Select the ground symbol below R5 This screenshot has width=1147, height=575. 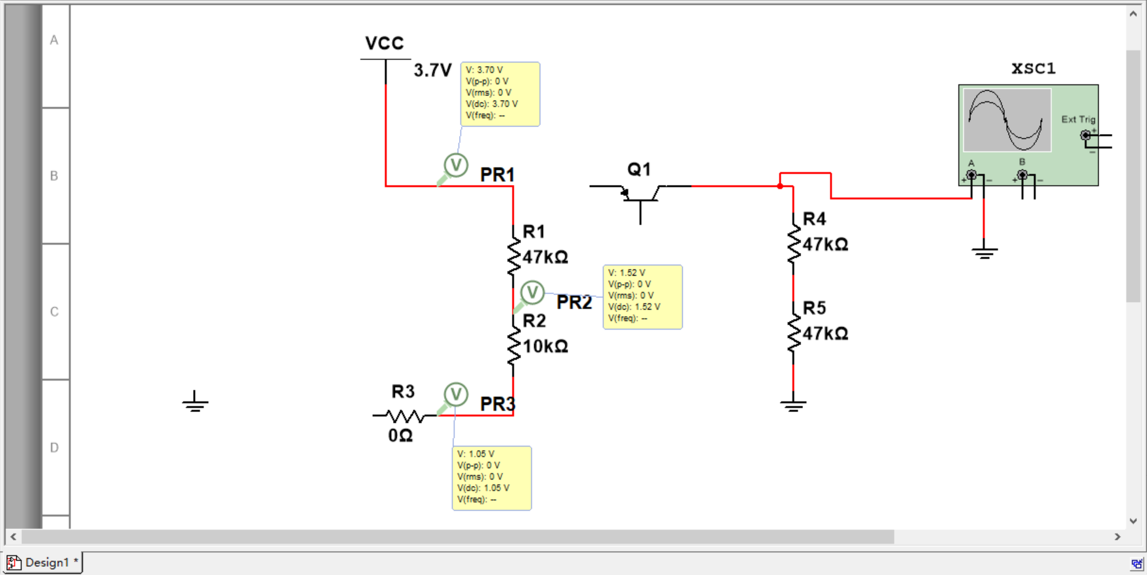click(x=793, y=404)
